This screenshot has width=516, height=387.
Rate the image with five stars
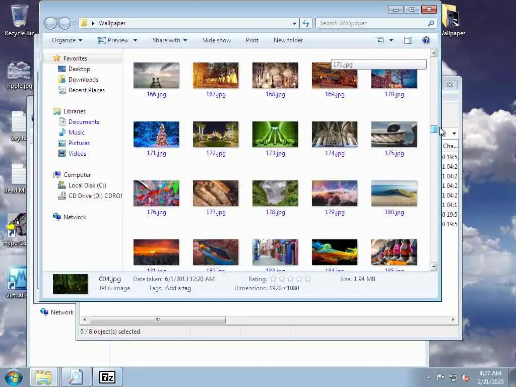pos(308,279)
